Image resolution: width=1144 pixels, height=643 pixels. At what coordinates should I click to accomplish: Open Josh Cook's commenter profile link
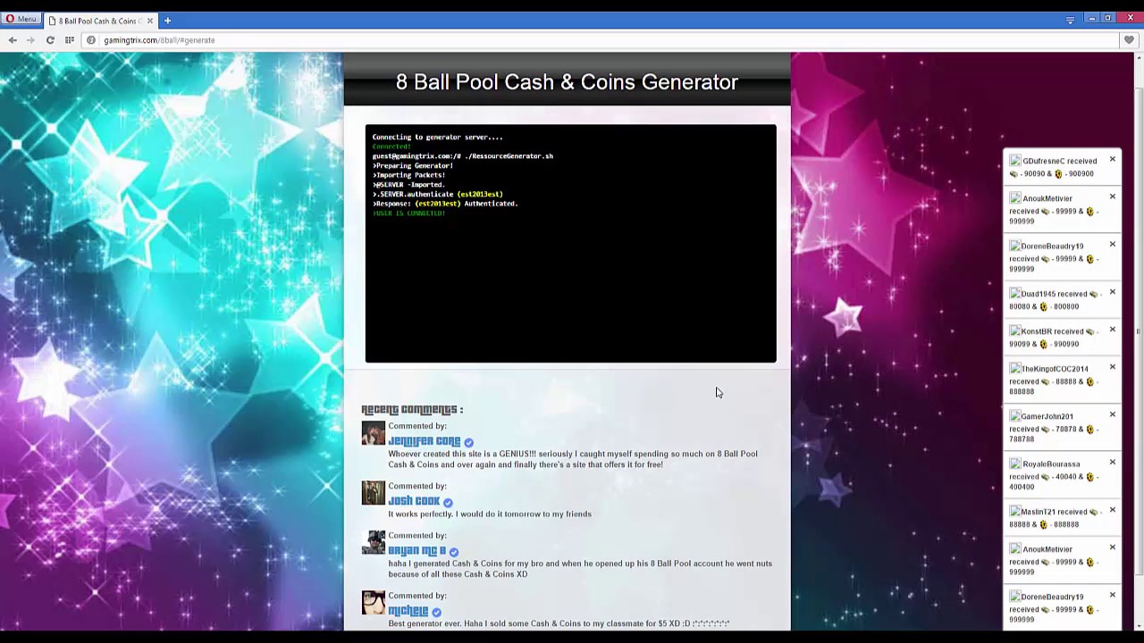(x=414, y=501)
